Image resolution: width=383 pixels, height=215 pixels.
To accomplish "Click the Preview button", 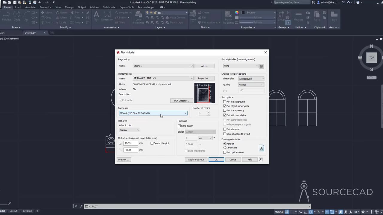I will coord(123,159).
